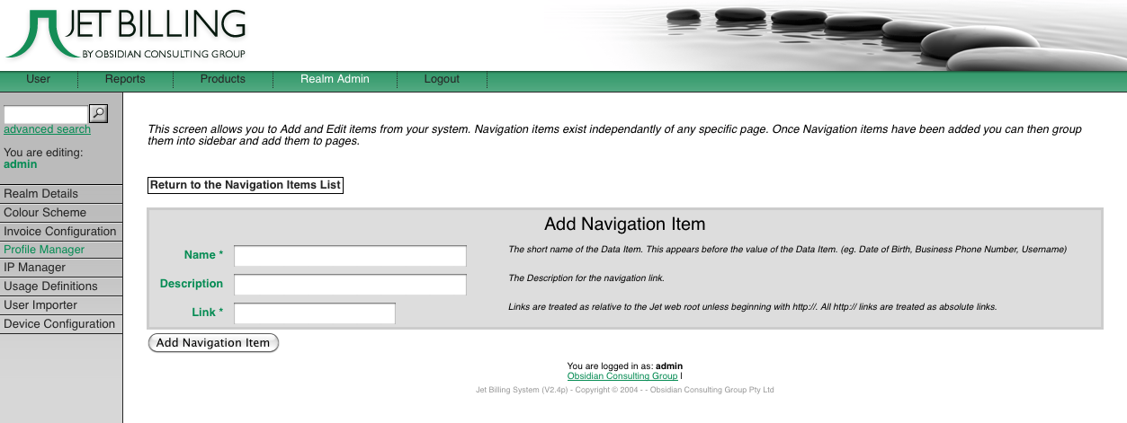
Task: Open the User menu
Action: click(x=39, y=79)
